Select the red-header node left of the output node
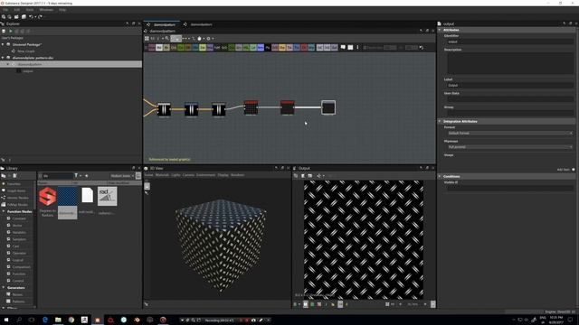579x325 pixels. pyautogui.click(x=288, y=107)
